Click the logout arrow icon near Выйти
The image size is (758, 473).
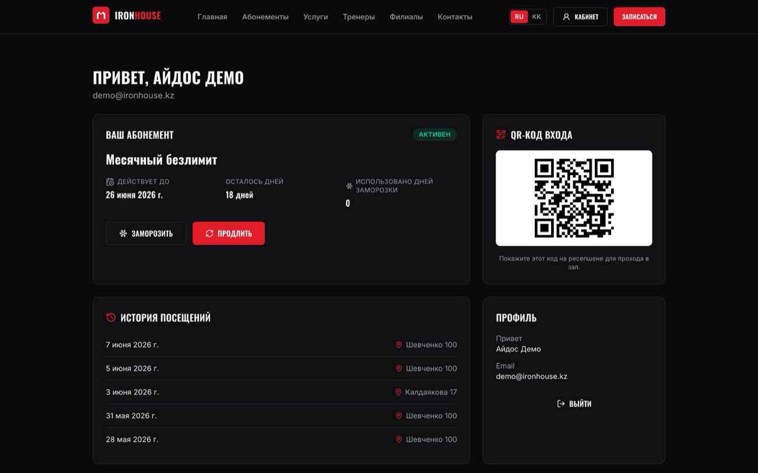tap(561, 404)
